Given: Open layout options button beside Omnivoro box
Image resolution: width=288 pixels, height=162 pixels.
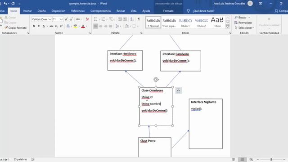Looking at the screenshot, I should [x=178, y=90].
